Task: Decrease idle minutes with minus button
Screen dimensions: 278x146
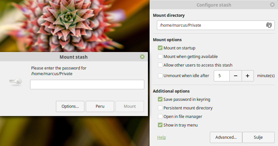Action: tap(236, 75)
